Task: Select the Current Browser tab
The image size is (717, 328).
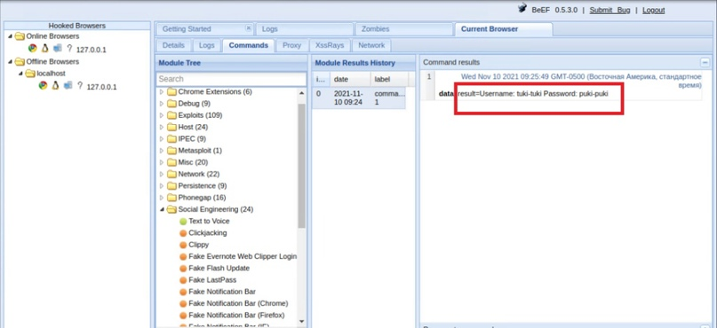Action: 504,28
